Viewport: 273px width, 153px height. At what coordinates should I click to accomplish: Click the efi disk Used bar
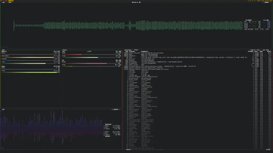[90, 63]
